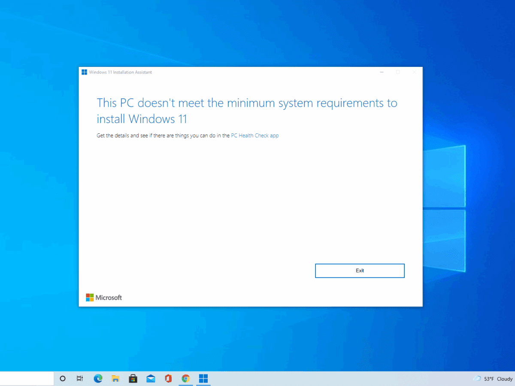
Task: Open File Explorer from the taskbar
Action: 115,379
